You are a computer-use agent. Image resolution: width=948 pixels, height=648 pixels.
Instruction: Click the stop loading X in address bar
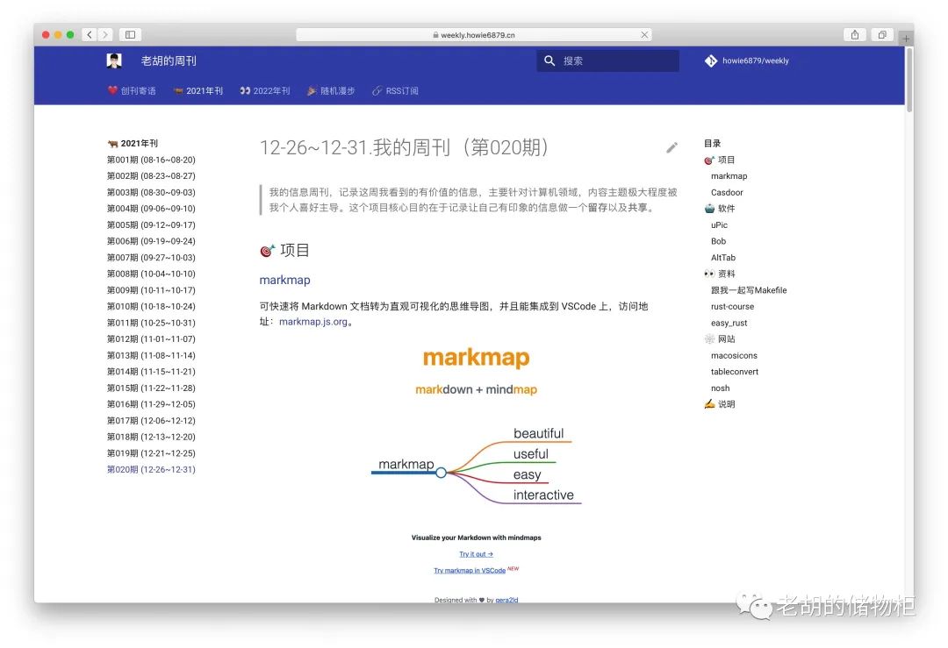[644, 34]
